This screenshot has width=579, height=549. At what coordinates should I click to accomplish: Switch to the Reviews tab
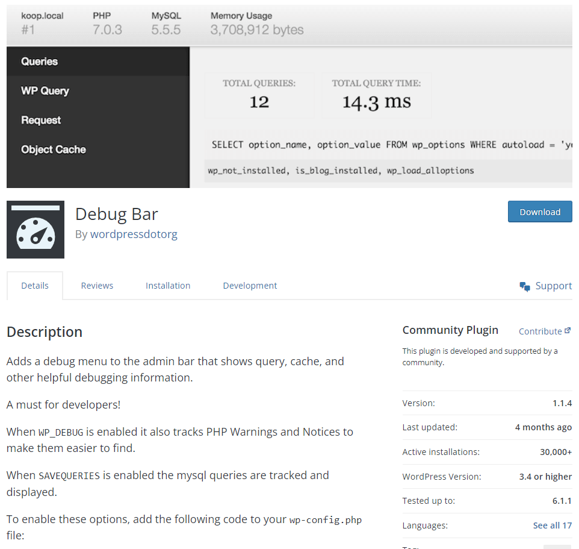[97, 285]
